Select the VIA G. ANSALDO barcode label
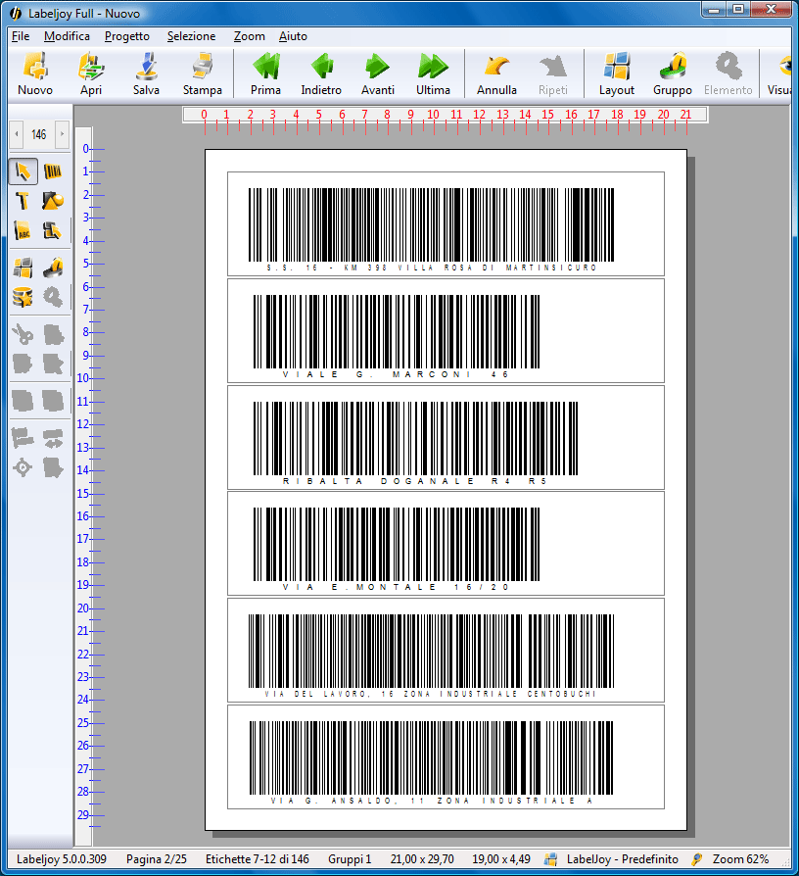The height and width of the screenshot is (876, 799). click(x=431, y=762)
